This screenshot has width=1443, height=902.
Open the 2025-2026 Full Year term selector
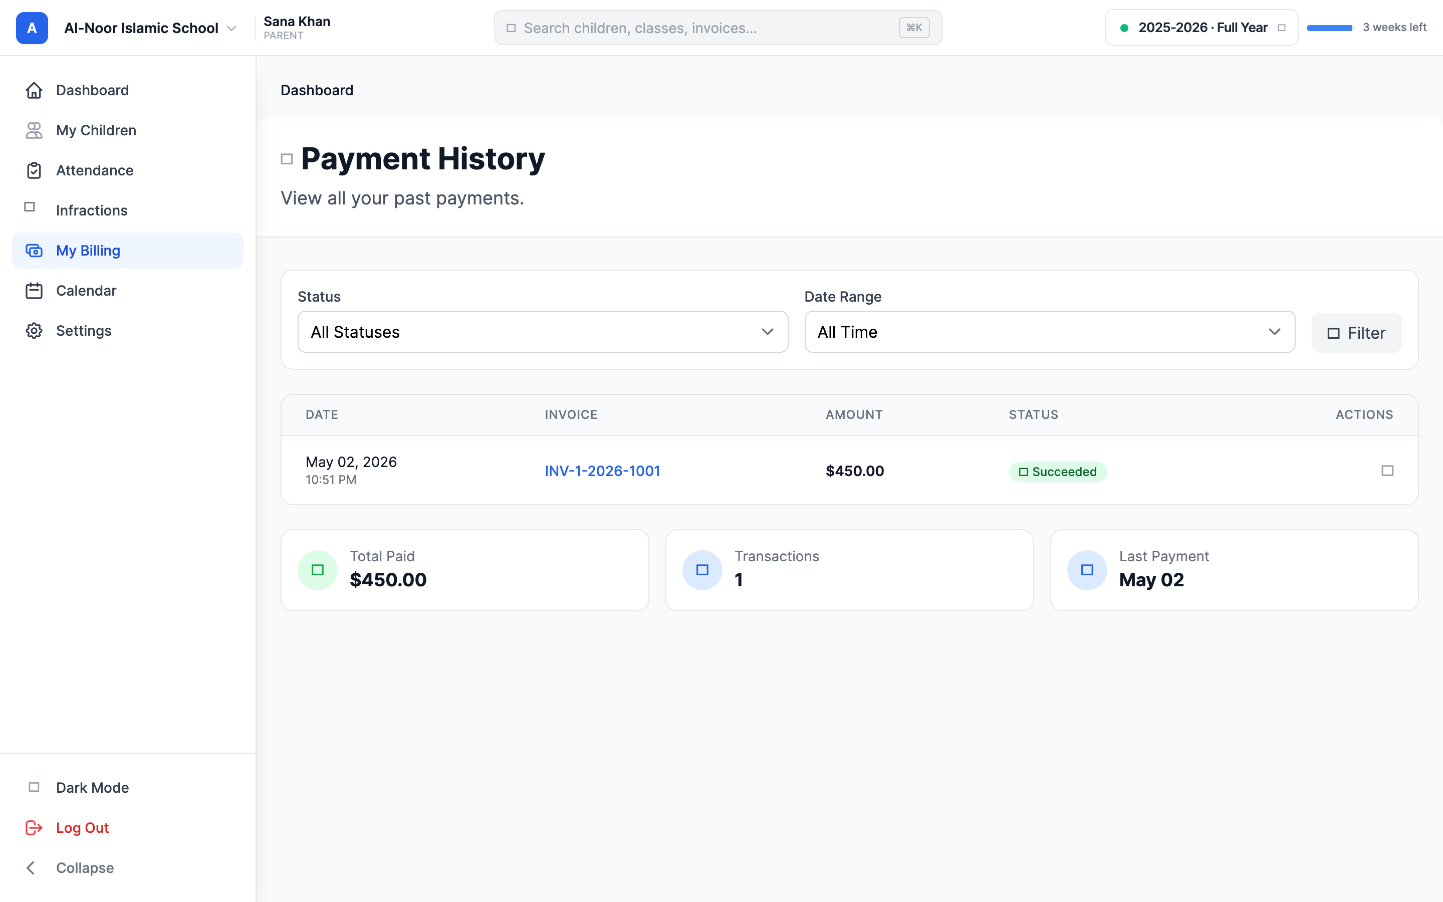click(x=1201, y=28)
